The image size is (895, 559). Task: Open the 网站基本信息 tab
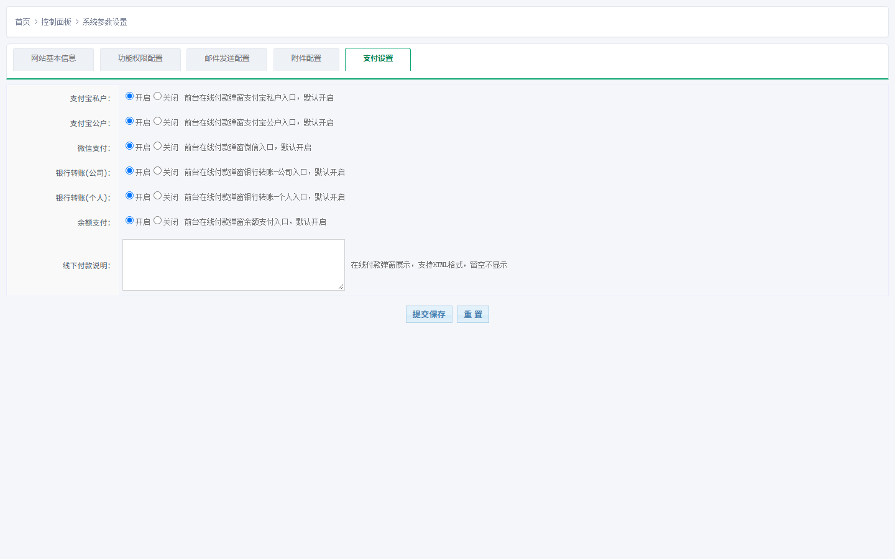[x=53, y=59]
